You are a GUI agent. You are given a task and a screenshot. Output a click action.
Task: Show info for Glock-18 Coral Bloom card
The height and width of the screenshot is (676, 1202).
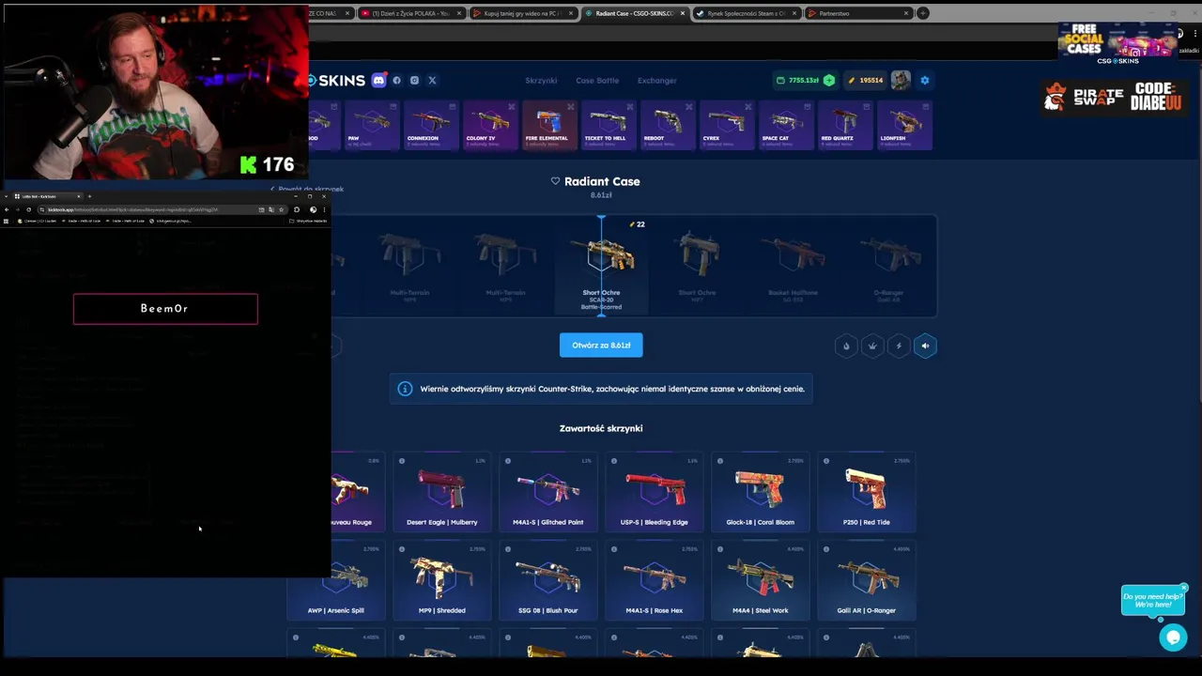click(x=720, y=461)
